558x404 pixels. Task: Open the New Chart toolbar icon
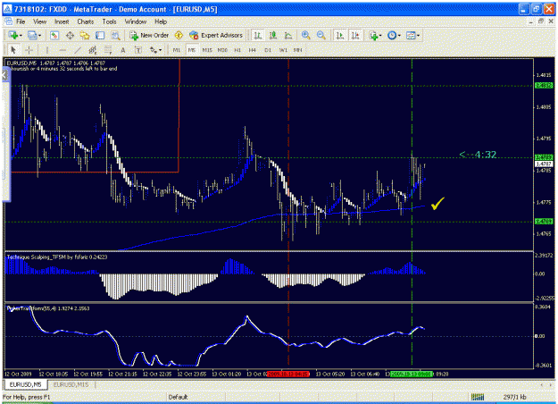(13, 35)
